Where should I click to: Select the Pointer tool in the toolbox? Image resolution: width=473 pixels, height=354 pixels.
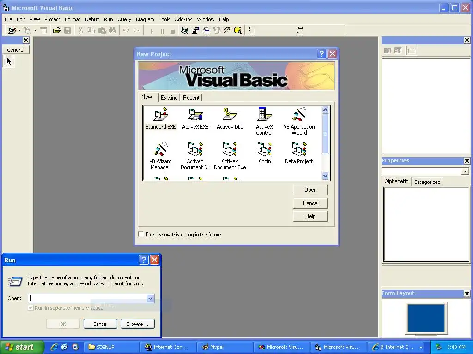click(9, 61)
